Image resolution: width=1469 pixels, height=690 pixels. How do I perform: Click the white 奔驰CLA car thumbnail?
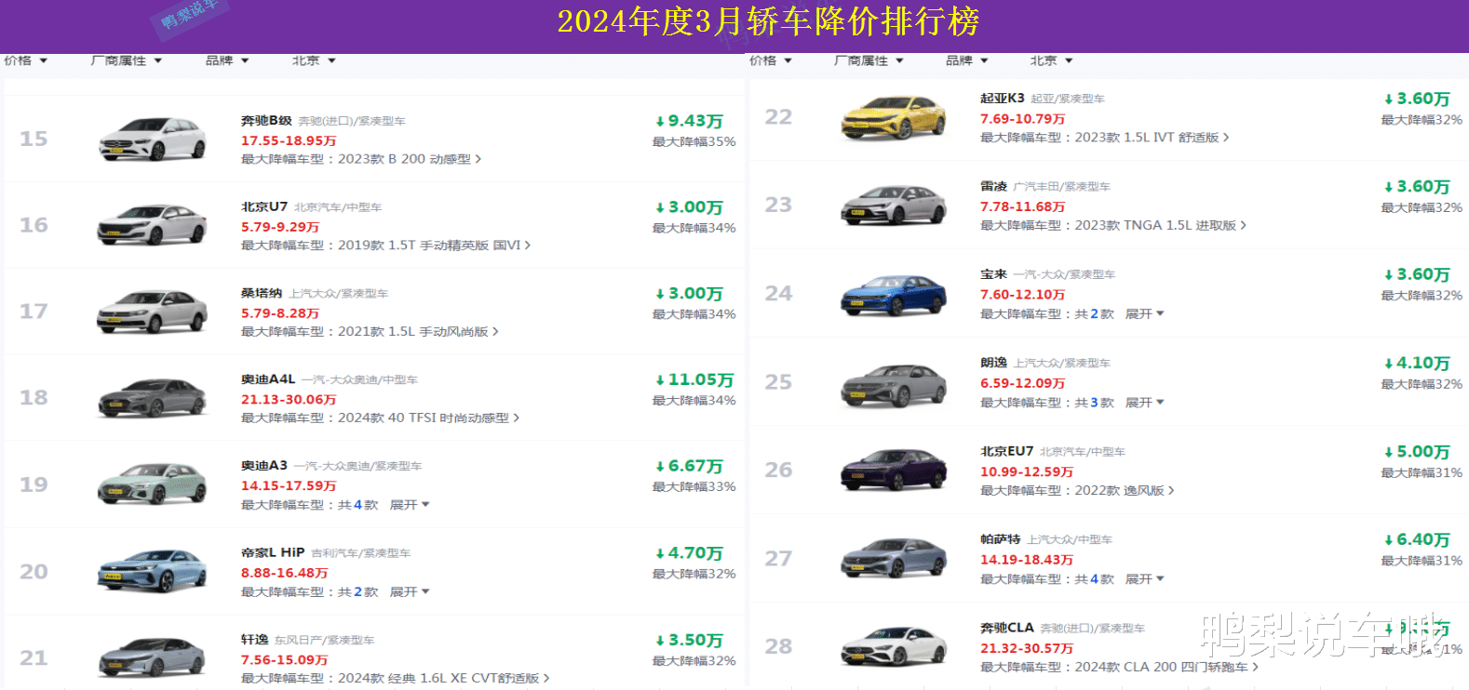pyautogui.click(x=894, y=646)
